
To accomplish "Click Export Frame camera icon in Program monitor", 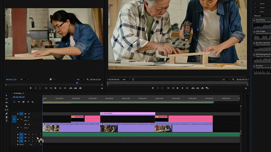I will click(203, 88).
